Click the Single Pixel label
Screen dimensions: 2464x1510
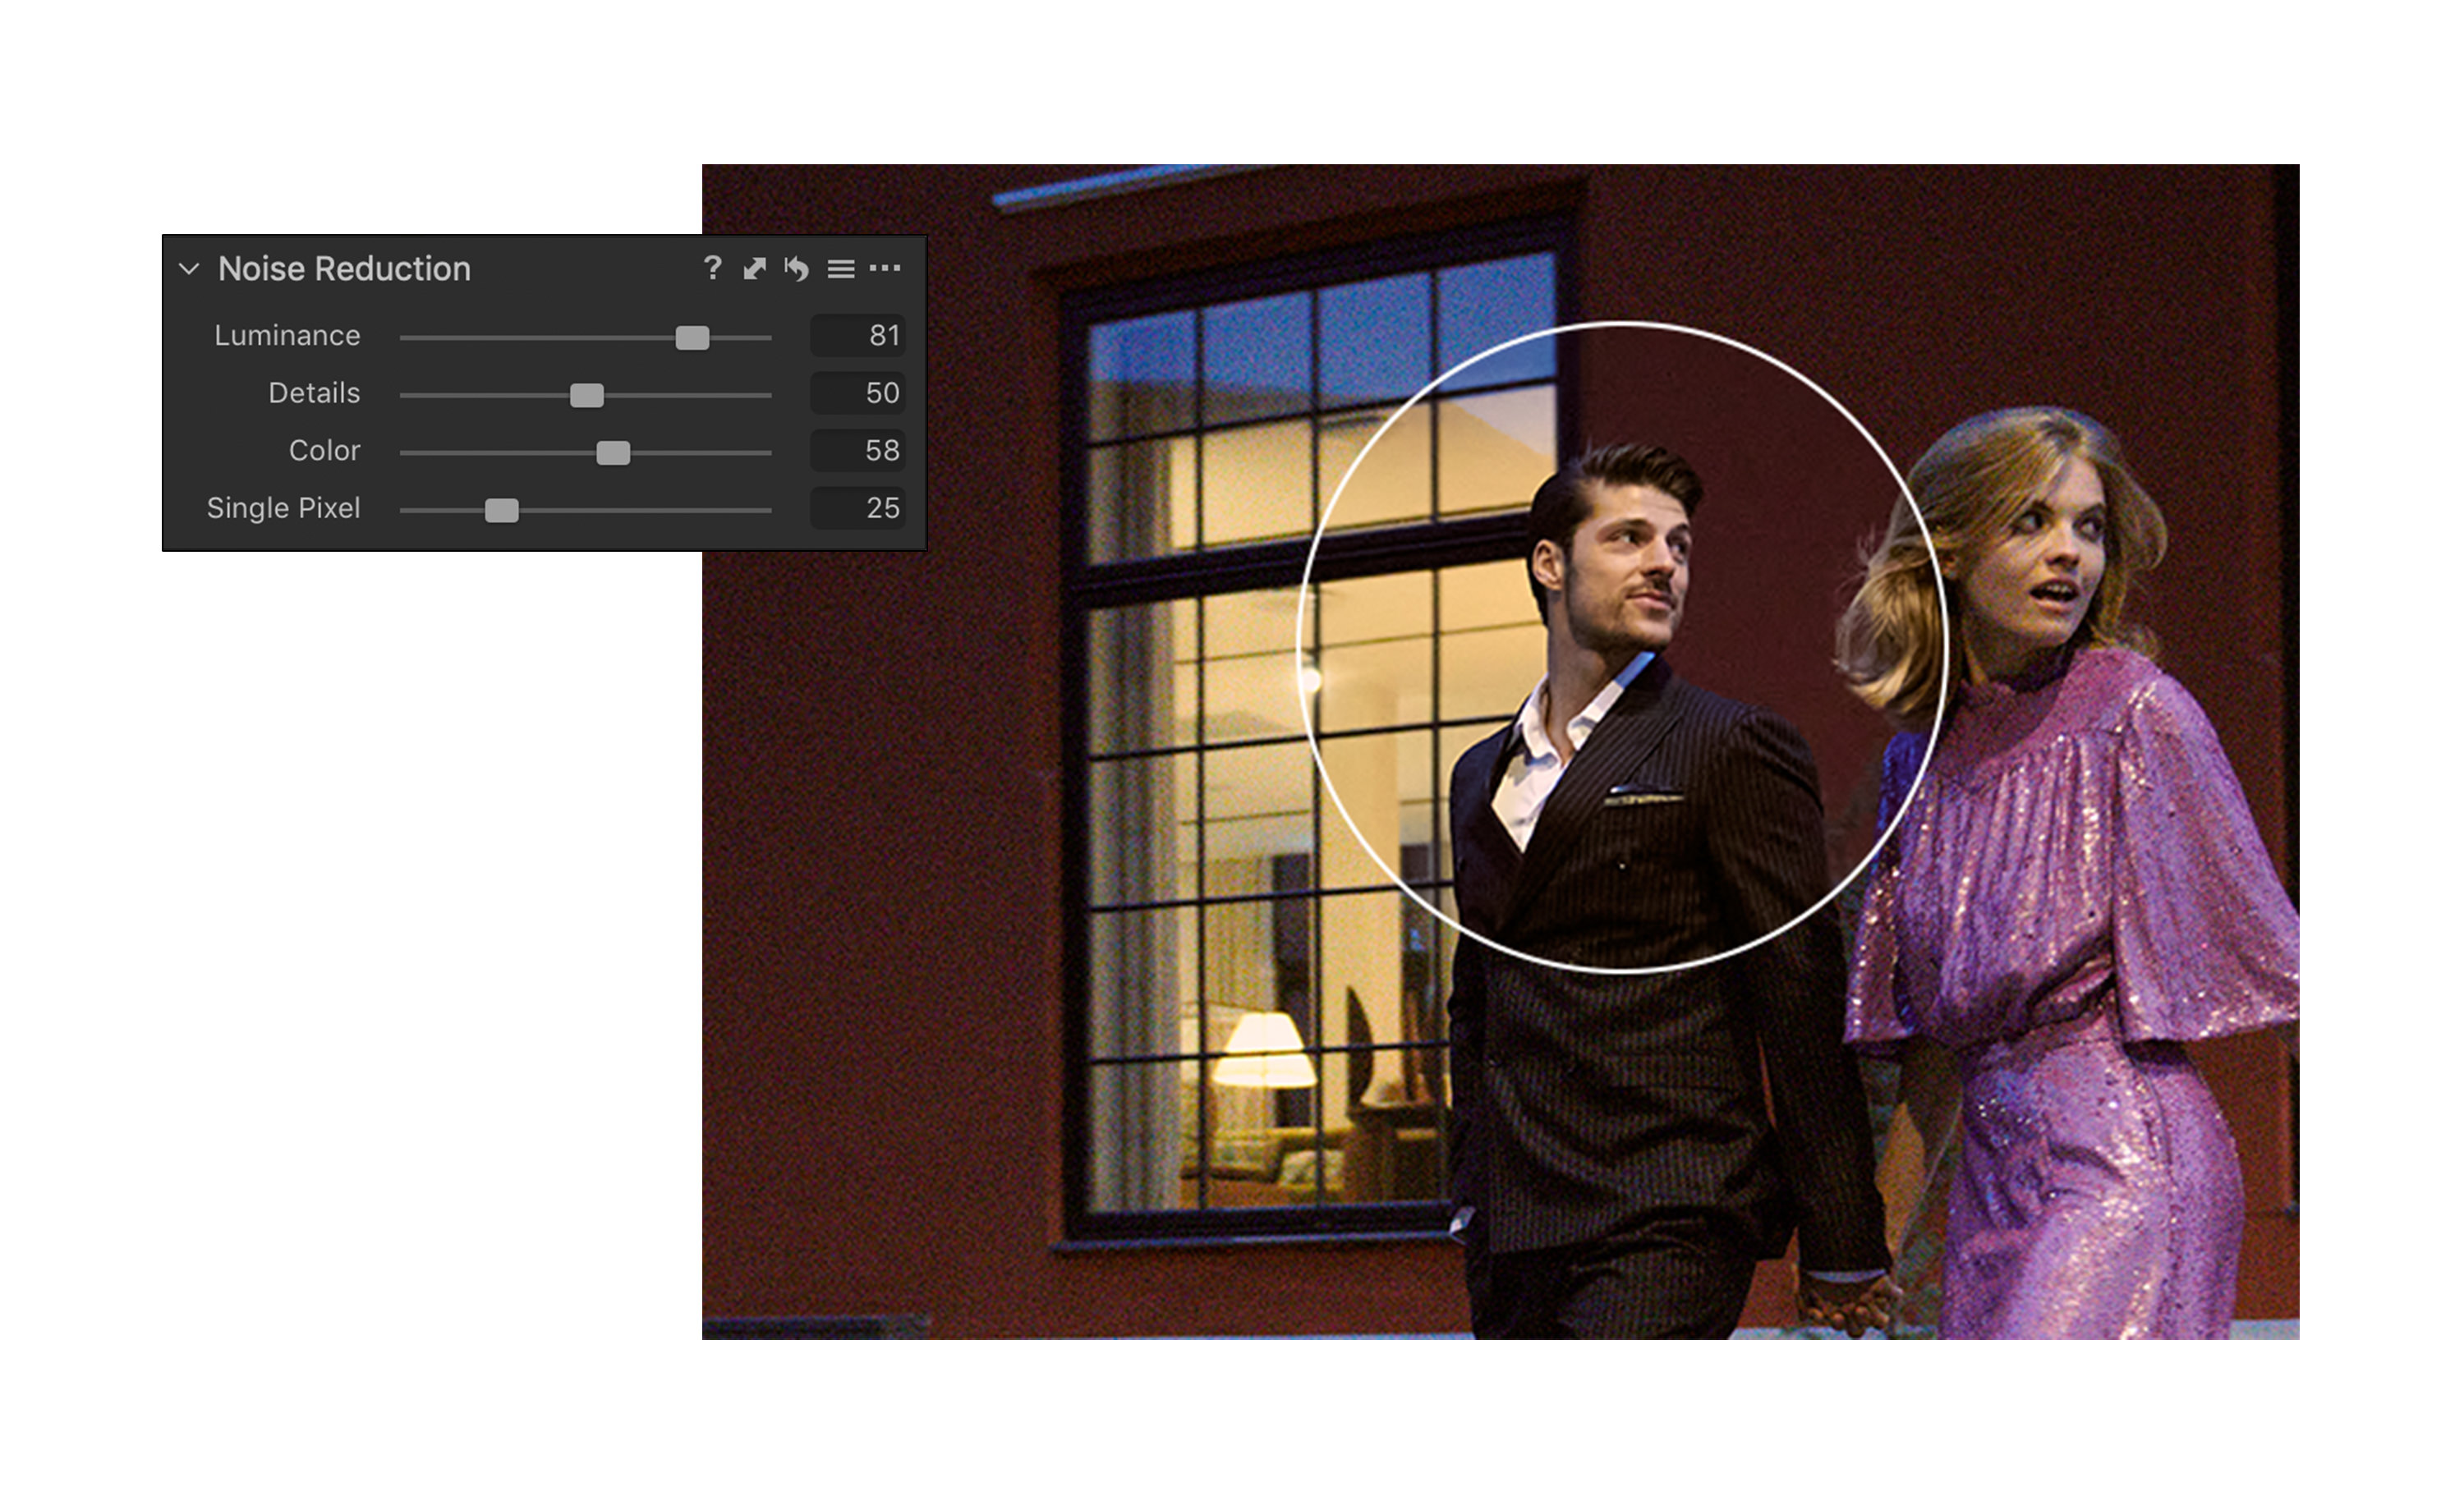(x=283, y=508)
